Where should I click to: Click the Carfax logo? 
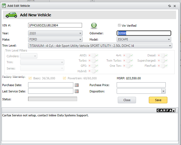pyautogui.click(x=166, y=110)
